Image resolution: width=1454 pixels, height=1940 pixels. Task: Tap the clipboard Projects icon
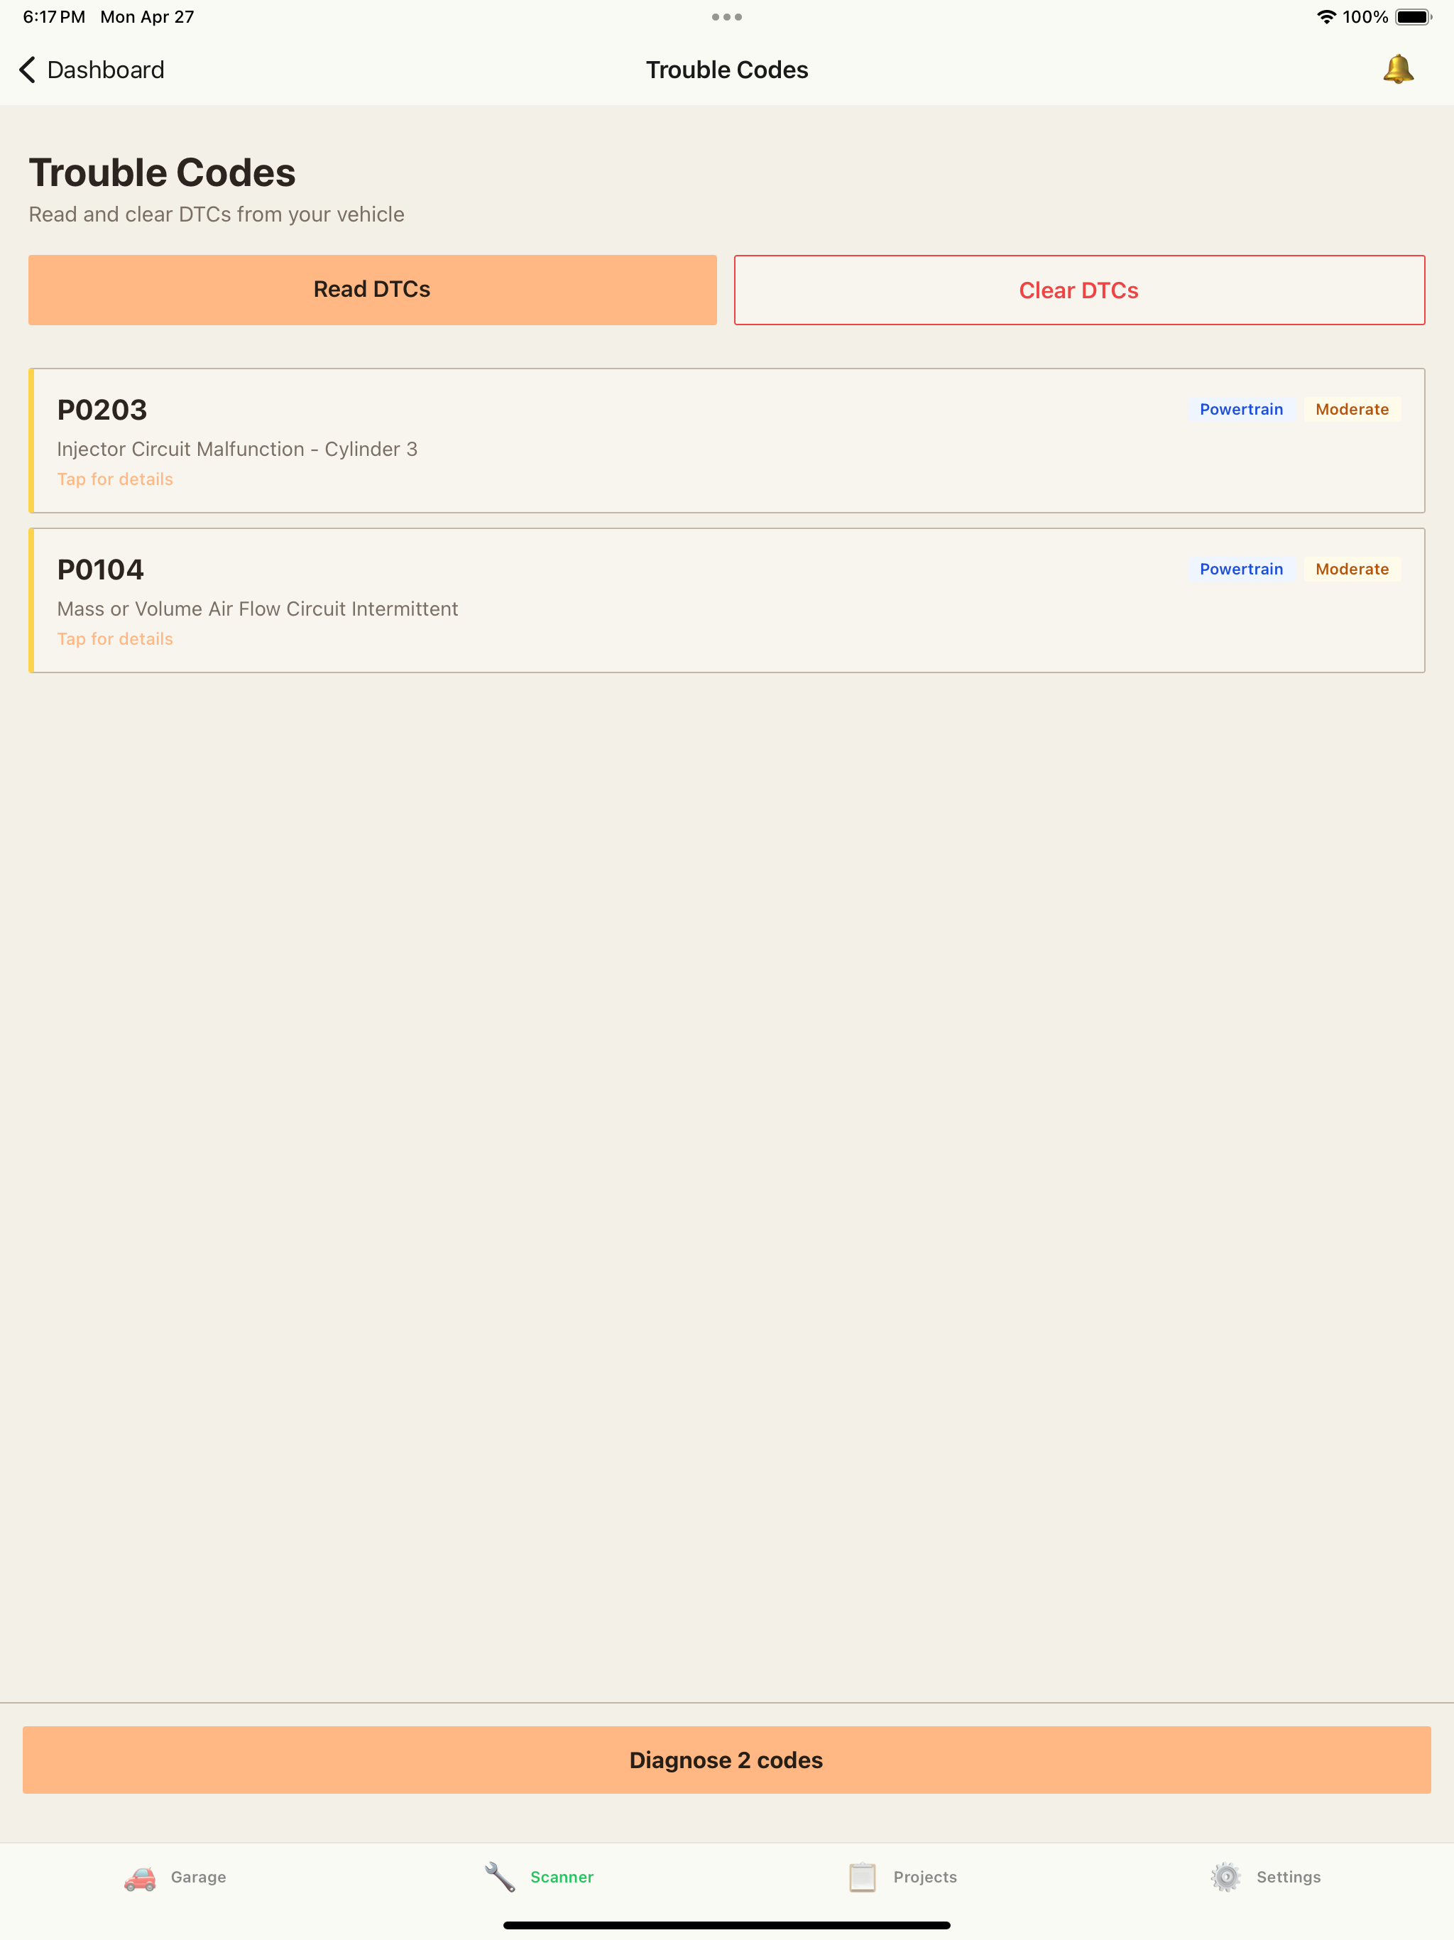point(862,1877)
